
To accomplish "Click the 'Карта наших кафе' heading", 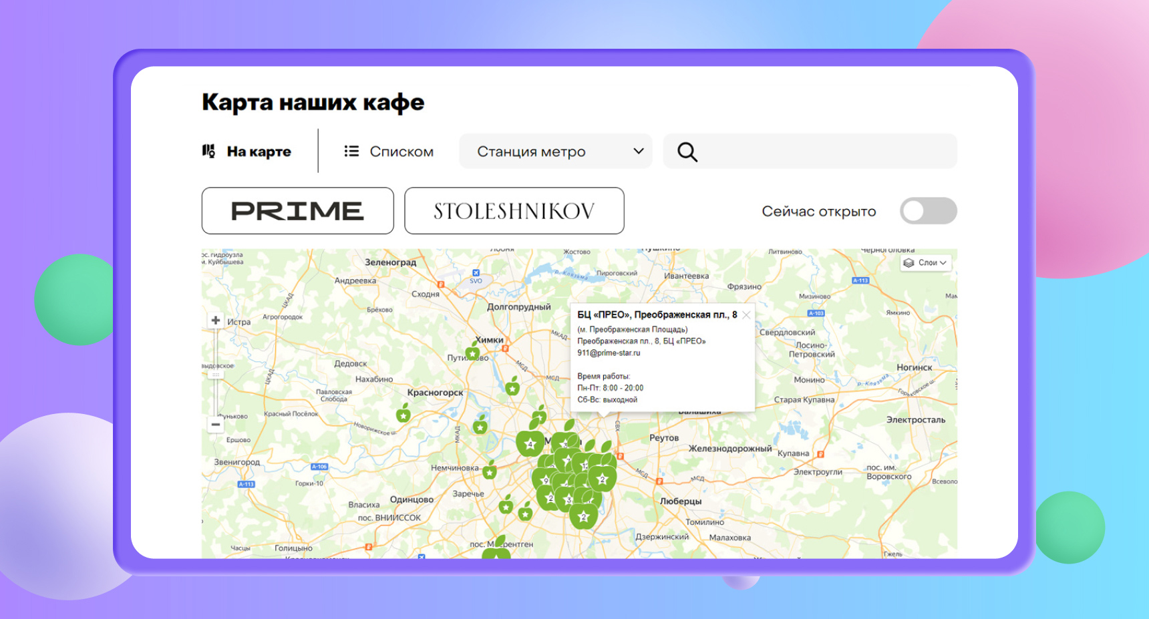I will (x=313, y=102).
